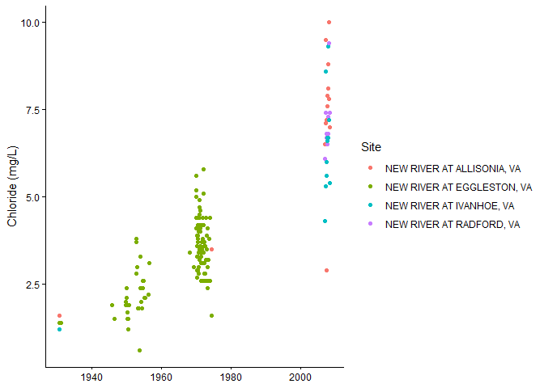Click the lowest purple point near 6.1

pos(325,159)
